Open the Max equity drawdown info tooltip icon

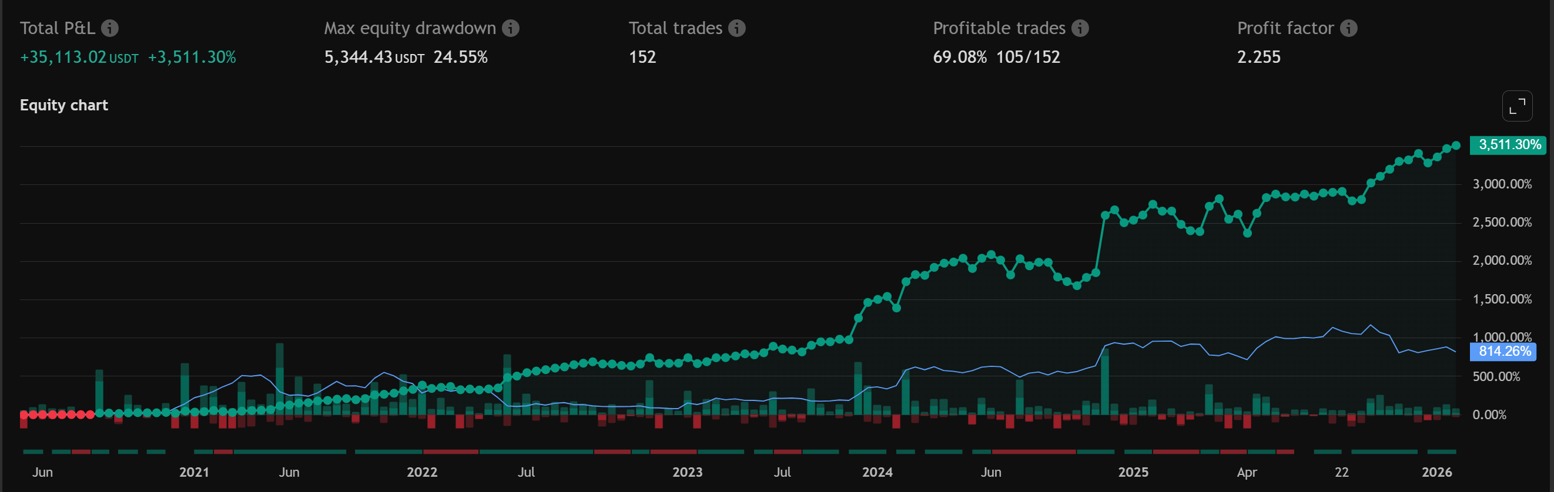[x=510, y=28]
